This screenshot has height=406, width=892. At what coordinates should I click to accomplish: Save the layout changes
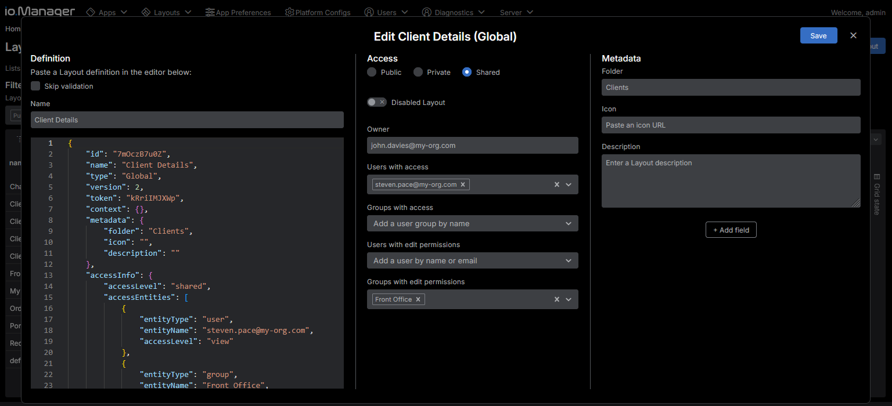click(x=818, y=35)
